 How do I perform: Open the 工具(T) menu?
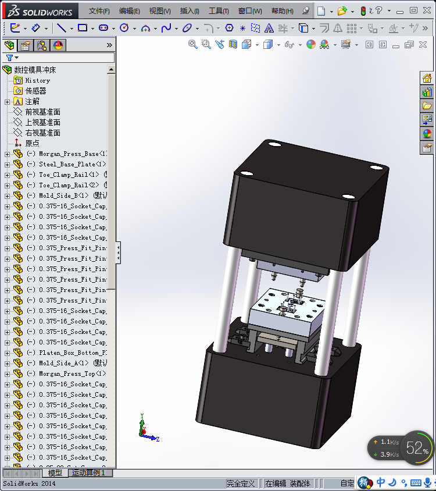tap(219, 11)
